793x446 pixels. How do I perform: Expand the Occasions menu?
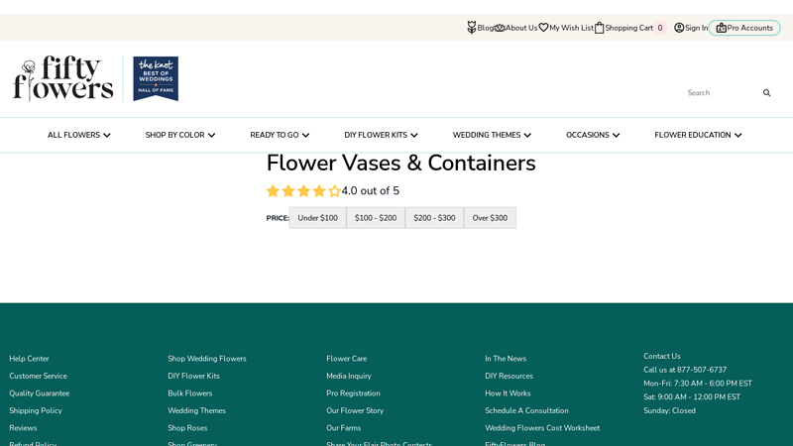[x=593, y=135]
